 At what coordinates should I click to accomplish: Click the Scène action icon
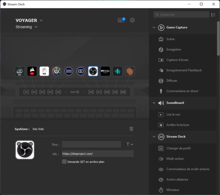161,39
